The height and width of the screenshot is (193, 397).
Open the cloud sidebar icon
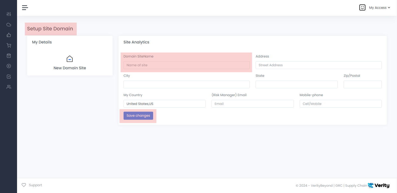[x=9, y=25]
